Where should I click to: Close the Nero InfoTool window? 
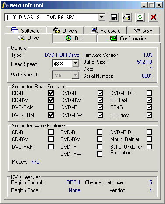point(159,5)
